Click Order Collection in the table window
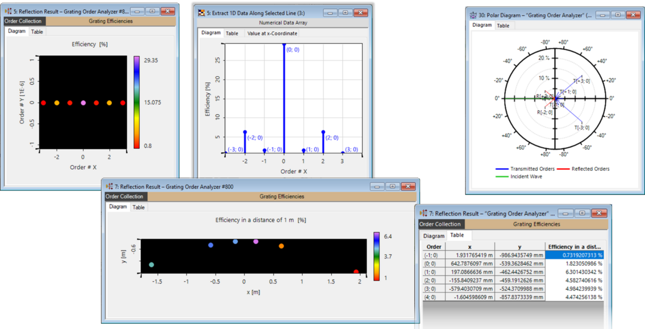Image resolution: width=645 pixels, height=329 pixels. click(x=440, y=224)
